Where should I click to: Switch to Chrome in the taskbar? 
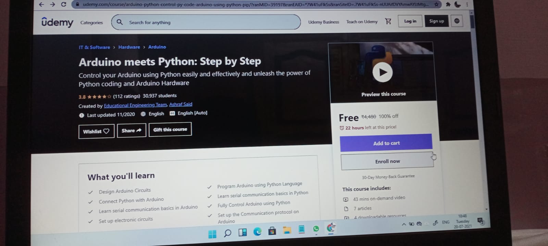pos(331,228)
